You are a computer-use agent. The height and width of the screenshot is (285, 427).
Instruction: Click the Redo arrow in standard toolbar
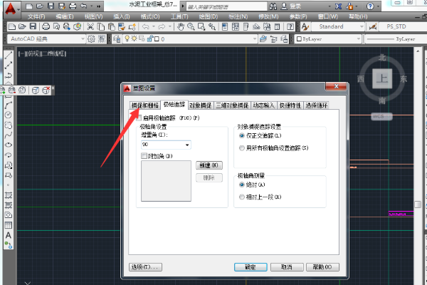coord(162,26)
